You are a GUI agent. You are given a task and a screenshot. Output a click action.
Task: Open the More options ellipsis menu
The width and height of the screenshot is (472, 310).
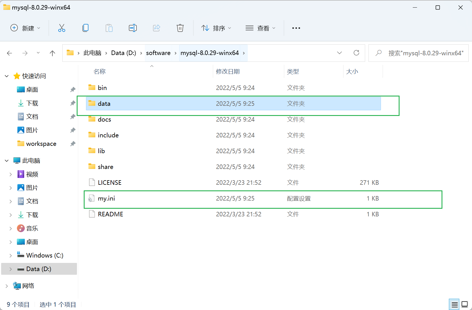click(296, 28)
